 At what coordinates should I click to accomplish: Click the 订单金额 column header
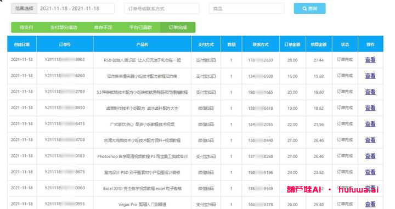click(x=292, y=44)
